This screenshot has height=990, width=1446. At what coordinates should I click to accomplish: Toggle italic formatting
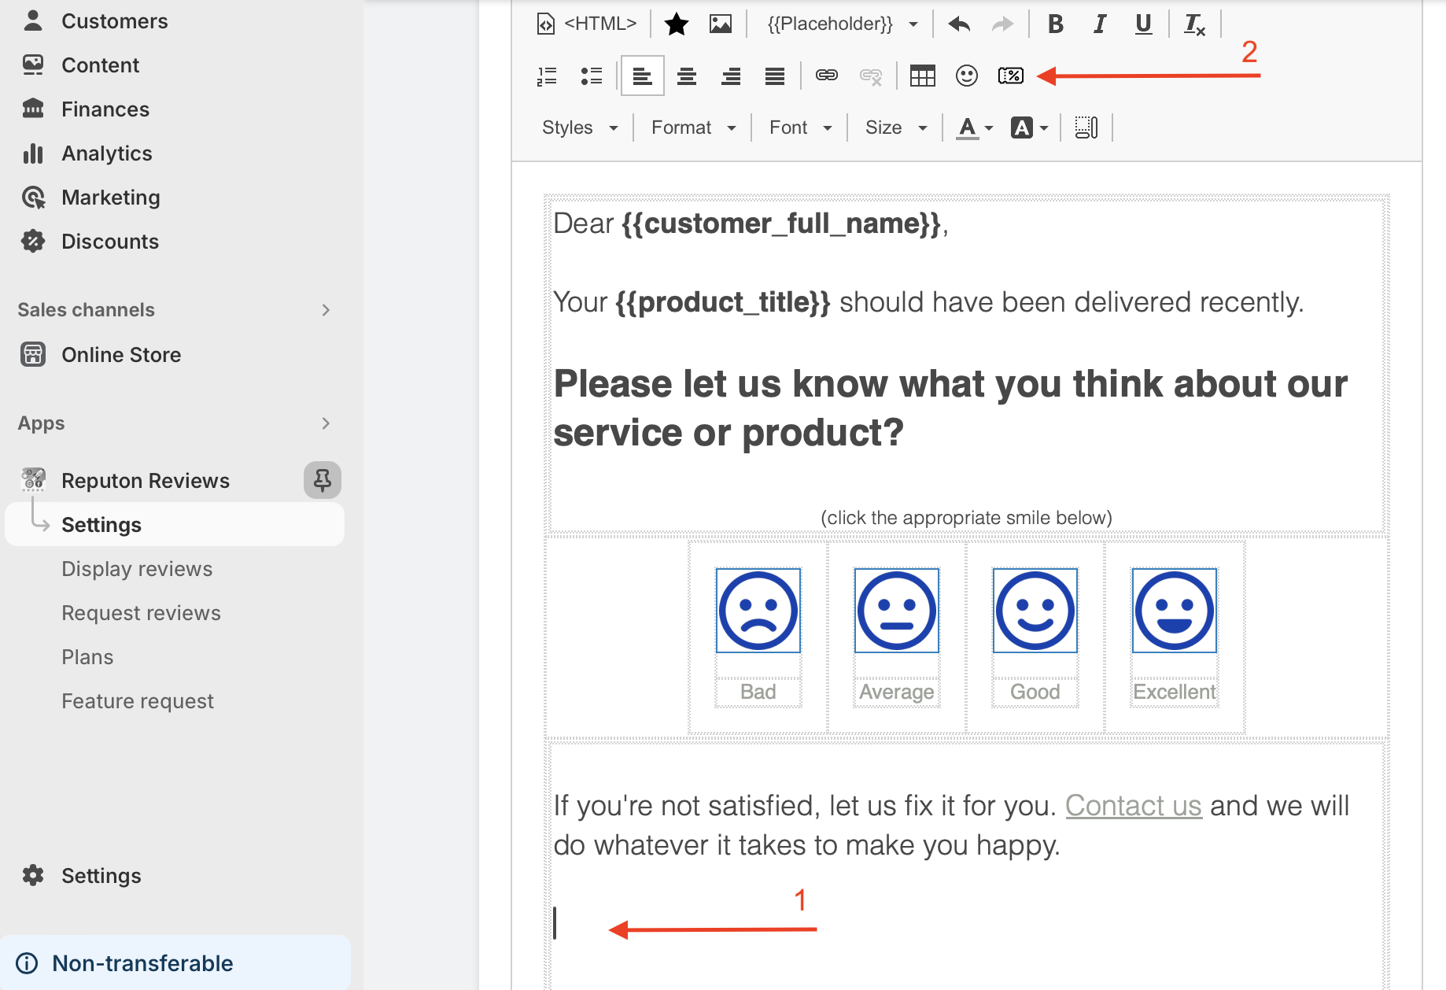pos(1100,24)
